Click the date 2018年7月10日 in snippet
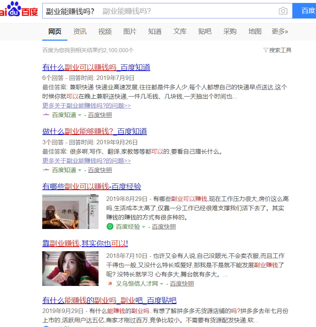Viewport: 316px width, 327px height. point(127,256)
